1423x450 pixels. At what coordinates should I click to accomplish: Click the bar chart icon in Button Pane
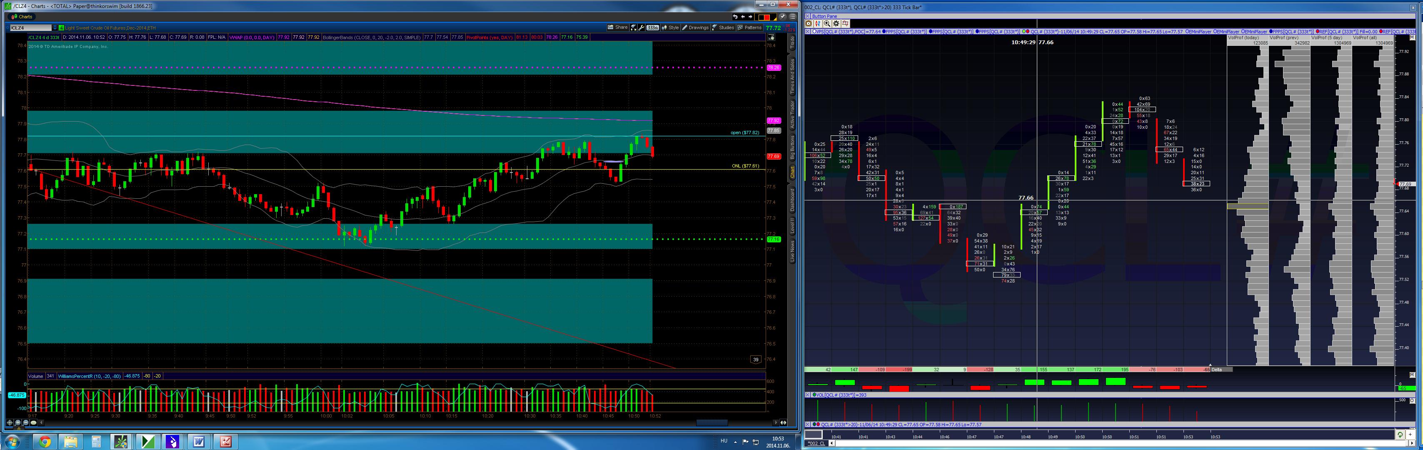[818, 23]
